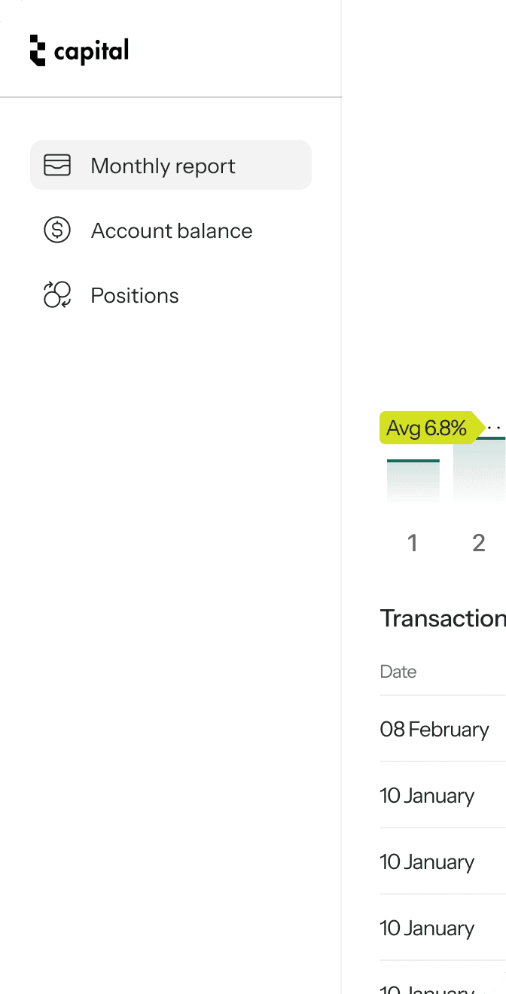Click the Transactions section heading
The height and width of the screenshot is (994, 506).
(442, 618)
